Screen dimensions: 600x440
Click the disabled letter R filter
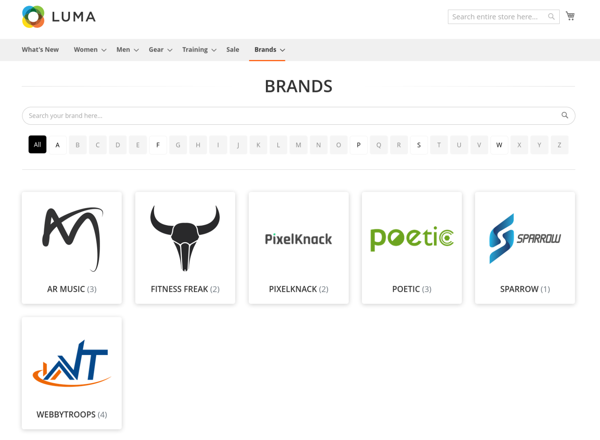[x=399, y=145]
